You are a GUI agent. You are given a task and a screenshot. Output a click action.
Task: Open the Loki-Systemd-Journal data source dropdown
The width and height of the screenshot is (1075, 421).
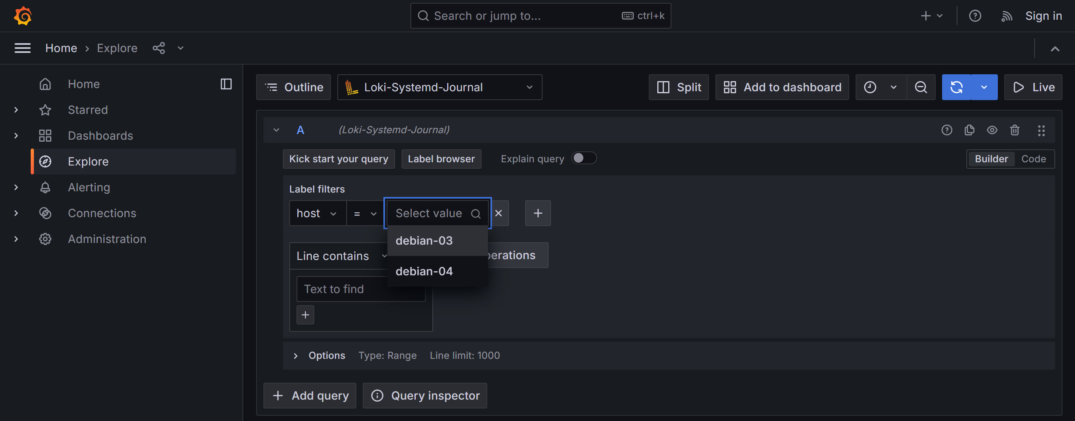tap(439, 87)
